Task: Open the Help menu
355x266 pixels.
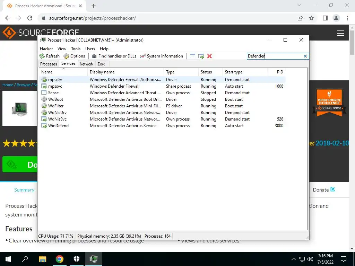Action: tap(104, 48)
